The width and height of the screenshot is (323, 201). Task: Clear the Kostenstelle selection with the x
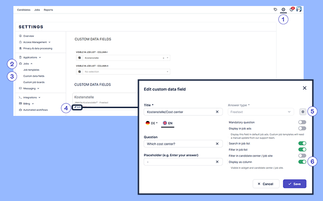point(163,58)
